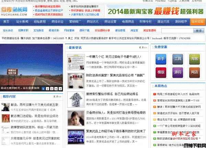Open 网络创业 in the main navigation

[x=57, y=22]
